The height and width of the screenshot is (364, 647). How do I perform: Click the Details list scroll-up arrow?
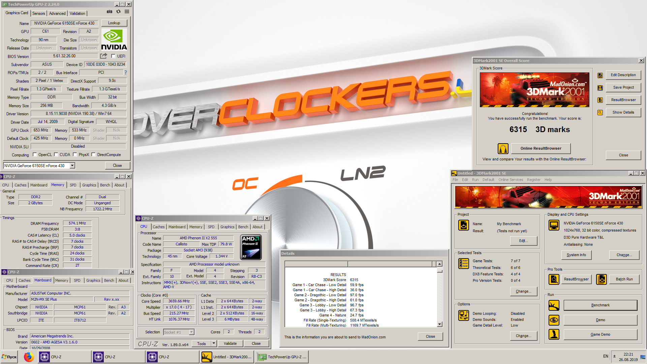click(439, 264)
